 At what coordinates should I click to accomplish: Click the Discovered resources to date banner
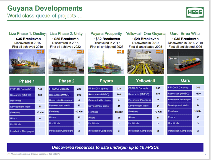(105, 147)
